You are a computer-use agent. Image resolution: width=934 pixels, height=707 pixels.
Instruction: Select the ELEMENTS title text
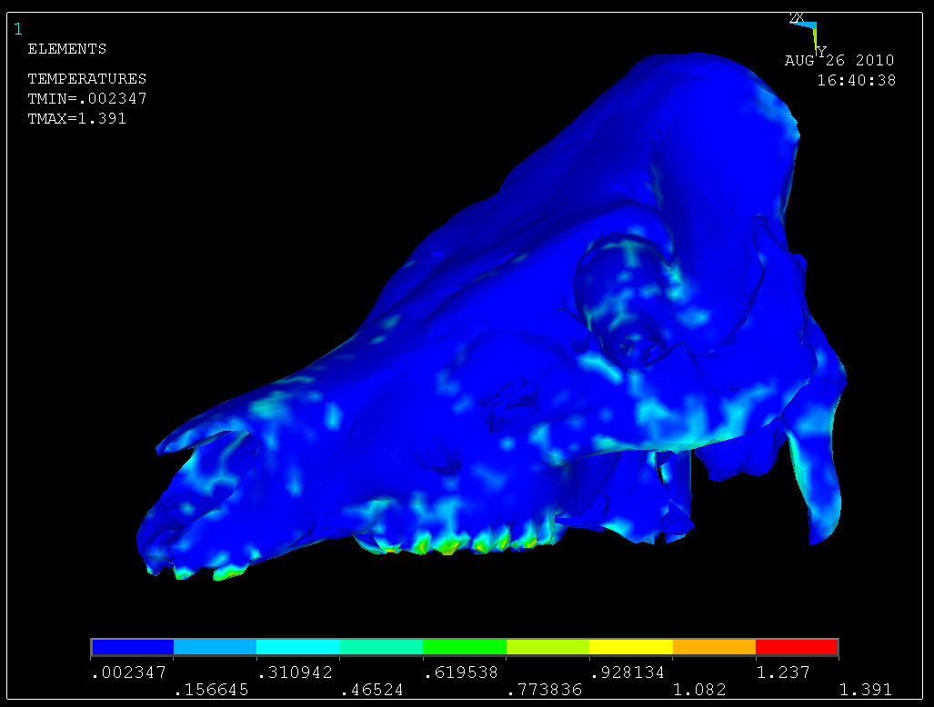tap(66, 49)
